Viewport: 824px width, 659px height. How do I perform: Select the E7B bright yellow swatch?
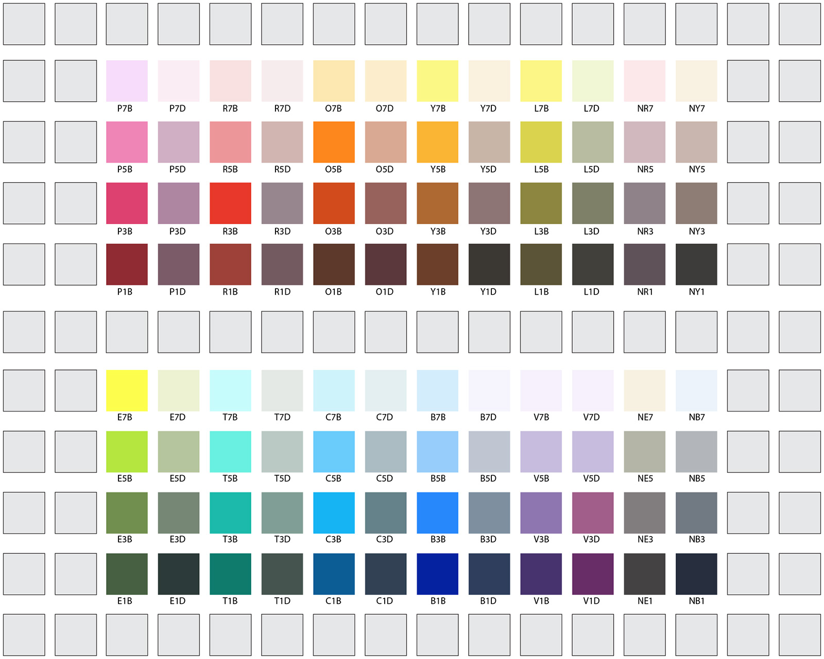(x=127, y=390)
